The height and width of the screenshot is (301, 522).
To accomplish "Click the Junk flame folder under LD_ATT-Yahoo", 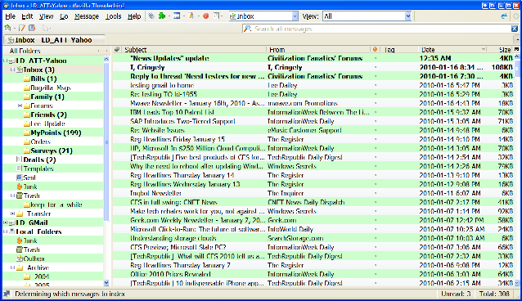I will click(x=20, y=186).
